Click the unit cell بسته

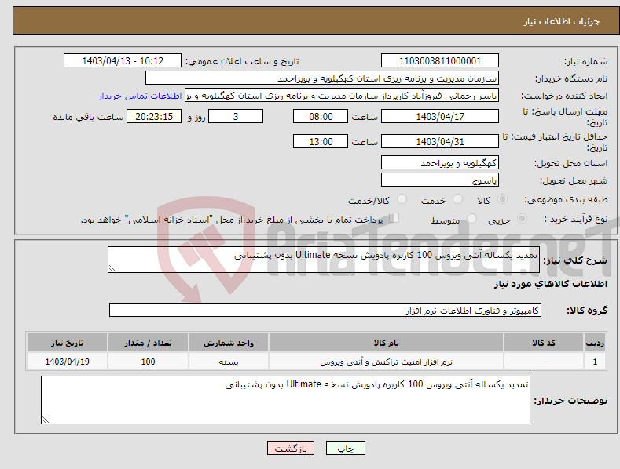(229, 362)
